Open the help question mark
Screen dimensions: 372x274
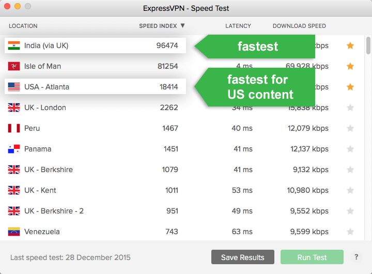point(356,257)
